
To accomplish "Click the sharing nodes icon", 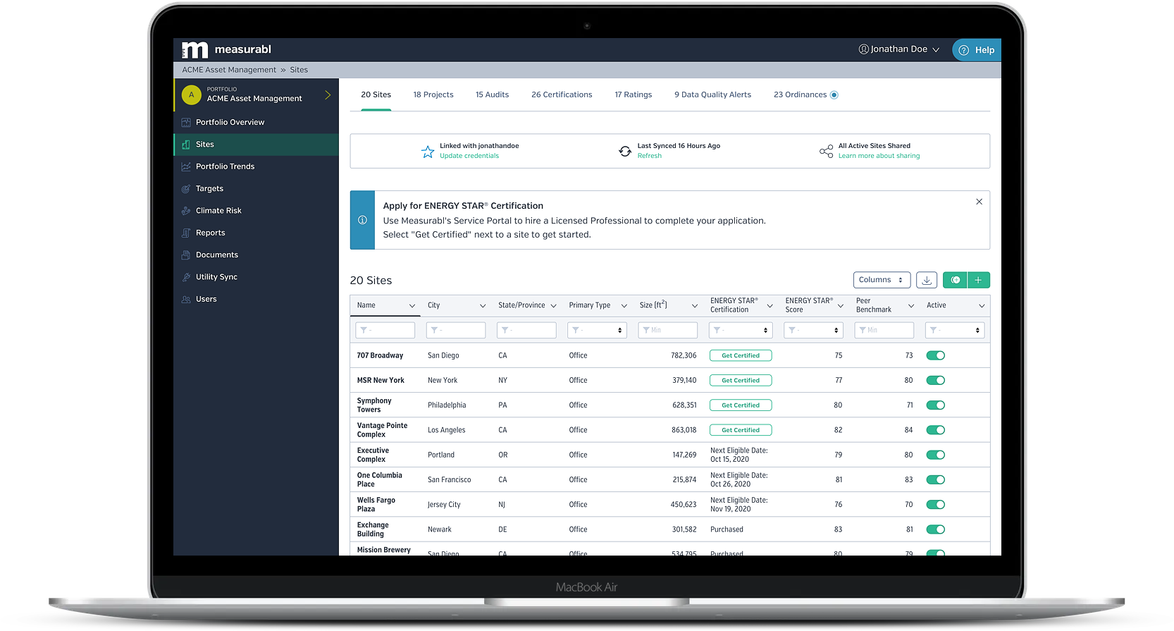I will click(826, 152).
